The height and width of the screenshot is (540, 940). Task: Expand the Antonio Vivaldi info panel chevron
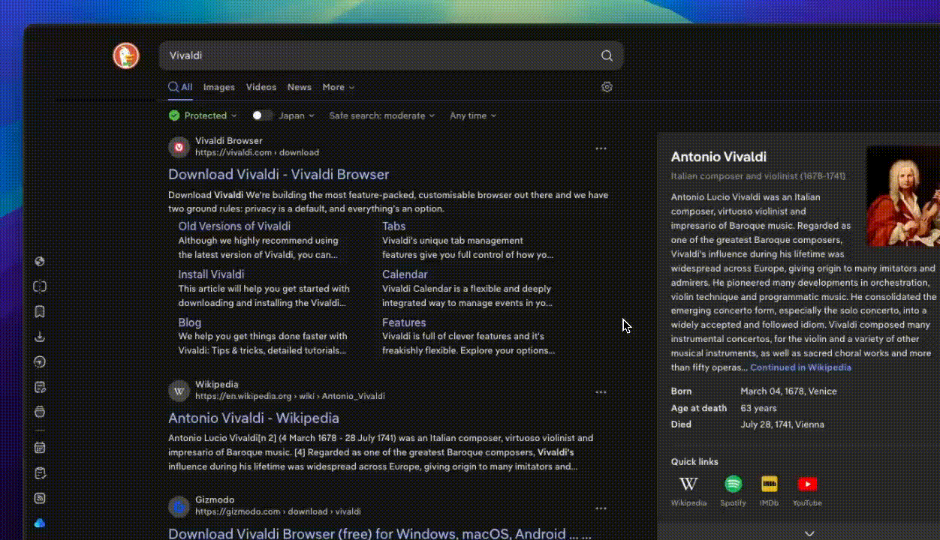point(809,533)
